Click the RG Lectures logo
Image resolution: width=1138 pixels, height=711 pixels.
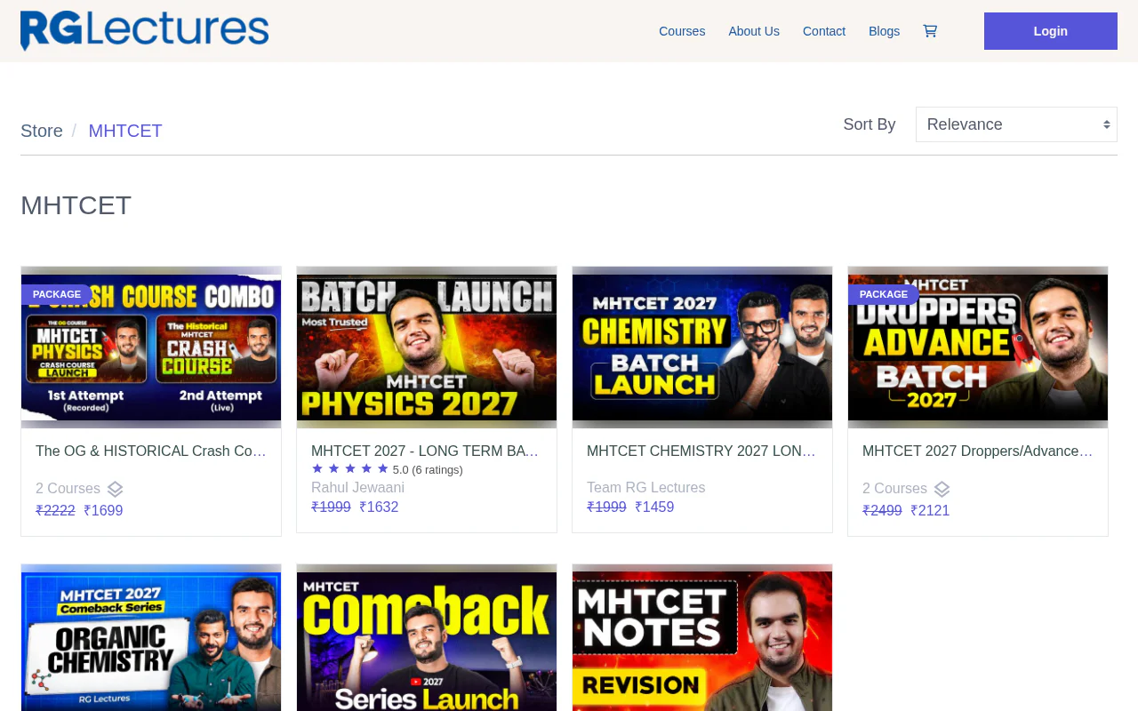(x=145, y=30)
